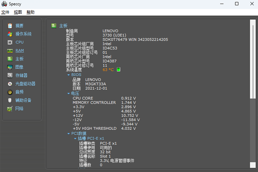Click the system temperature 63 °C value

click(108, 70)
